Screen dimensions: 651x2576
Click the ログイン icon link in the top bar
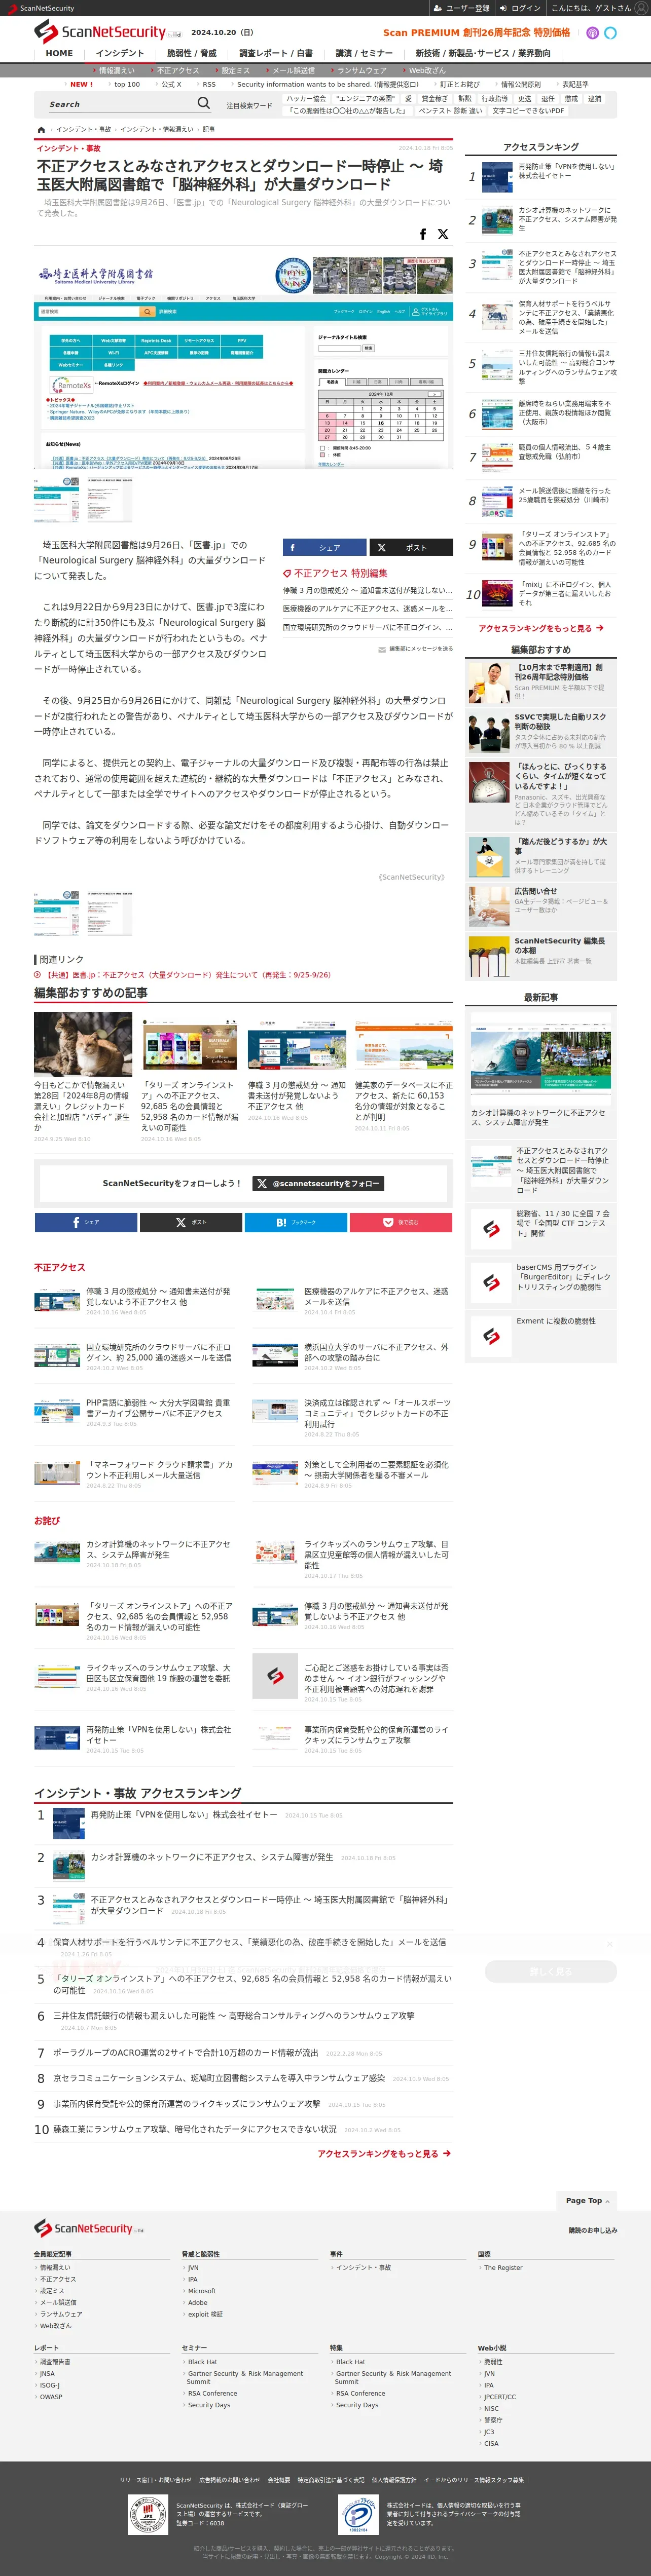[520, 8]
